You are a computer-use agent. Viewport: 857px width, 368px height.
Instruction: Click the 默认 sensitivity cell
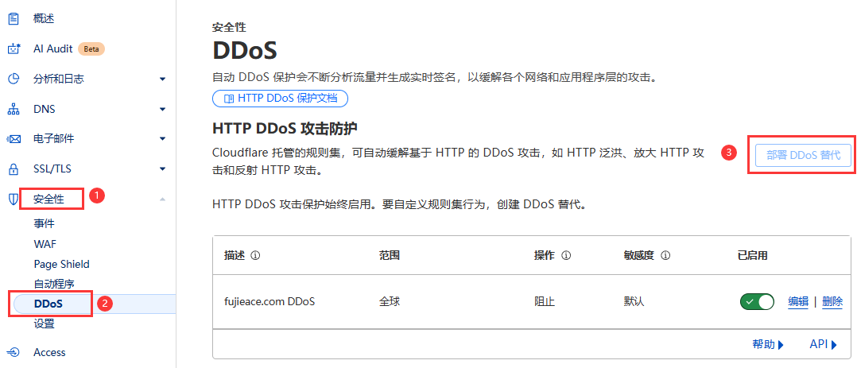pyautogui.click(x=634, y=301)
